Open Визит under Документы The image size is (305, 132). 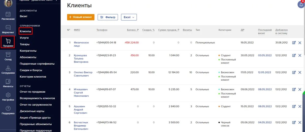tap(24, 16)
